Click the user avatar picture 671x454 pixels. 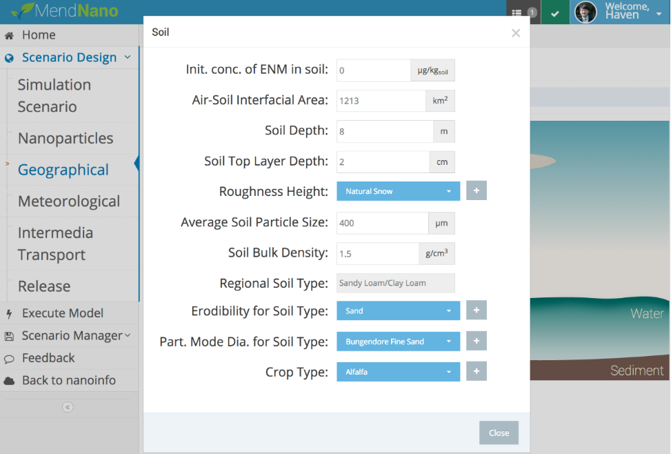[585, 12]
